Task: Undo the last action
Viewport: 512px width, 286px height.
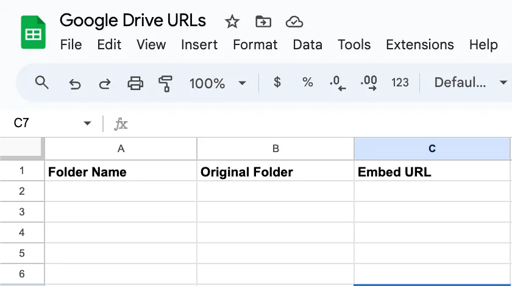Action: pyautogui.click(x=75, y=83)
